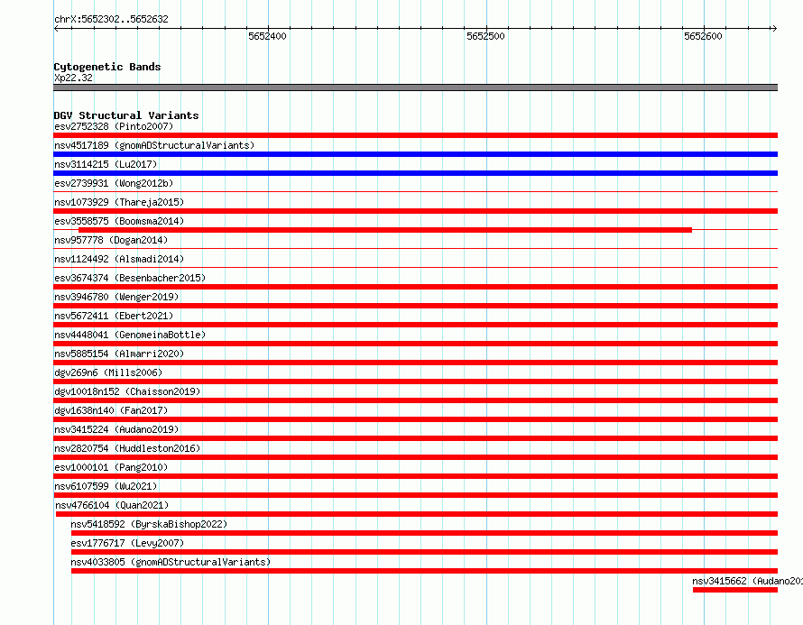Screen dimensions: 803x625
Task: Click the blue bar under nsv4517189
Action: point(415,154)
